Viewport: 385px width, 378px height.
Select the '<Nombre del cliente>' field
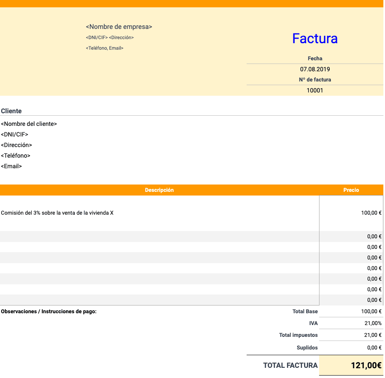click(x=29, y=124)
